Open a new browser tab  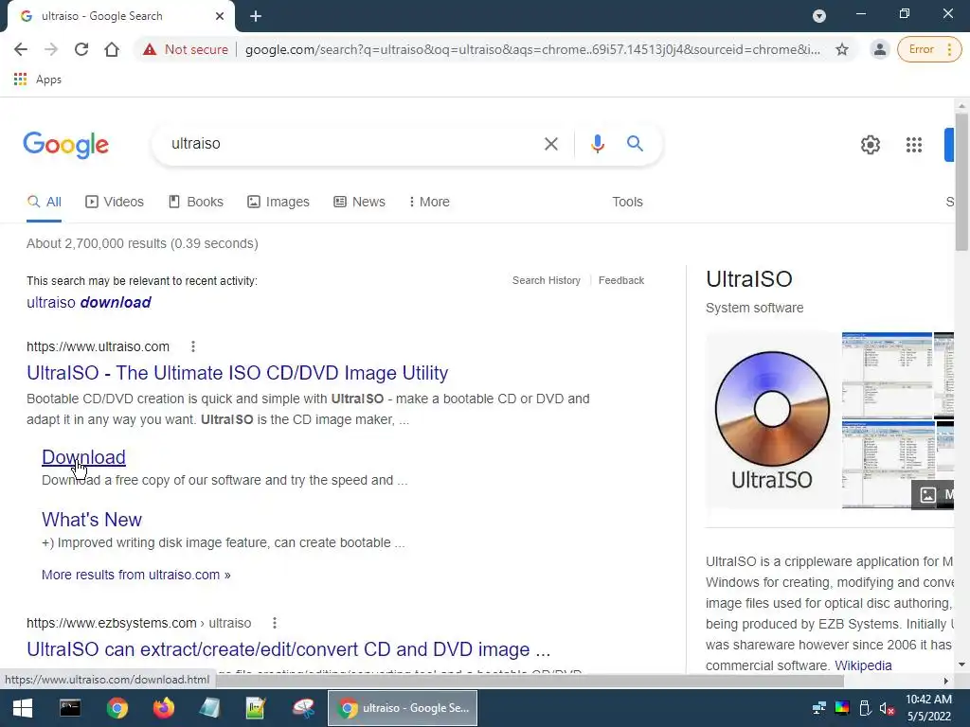coord(256,16)
